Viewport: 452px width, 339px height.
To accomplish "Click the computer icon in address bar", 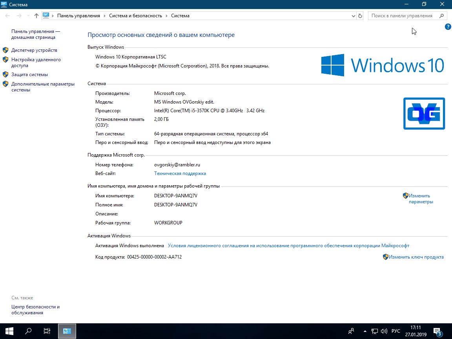I will [46, 16].
